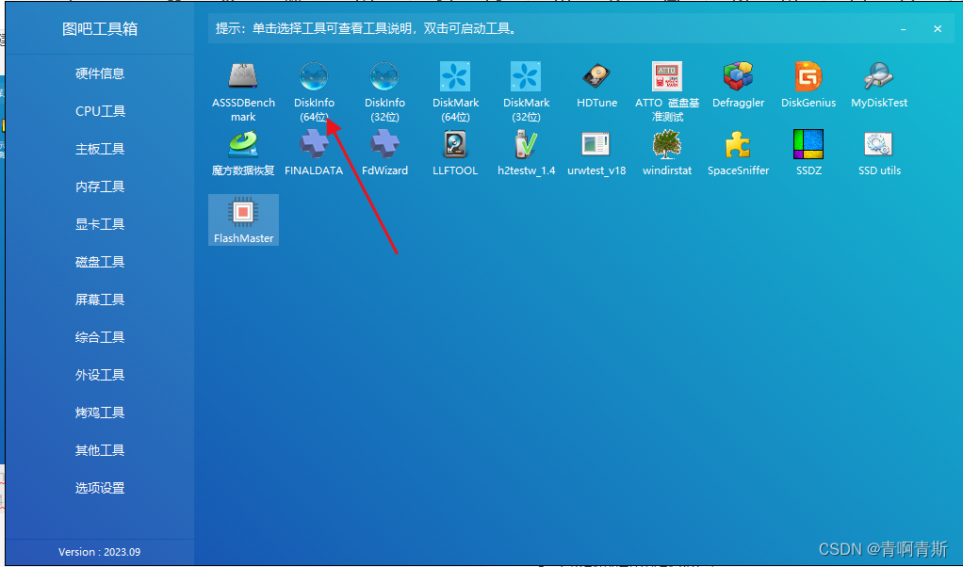Select the DiskMark (64位) tool icon
Viewport: 963px width, 567px height.
(x=455, y=76)
